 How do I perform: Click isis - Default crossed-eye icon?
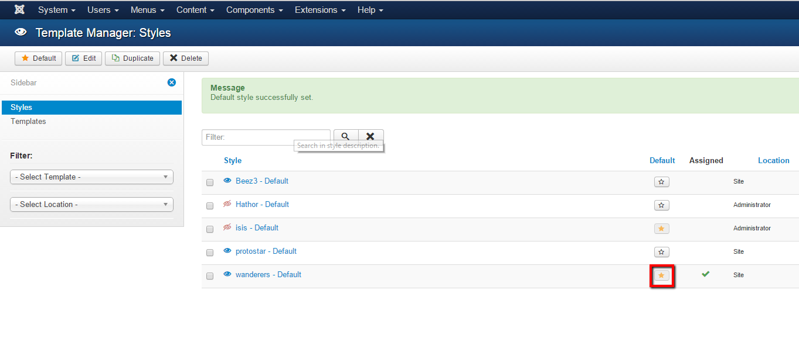coord(227,227)
